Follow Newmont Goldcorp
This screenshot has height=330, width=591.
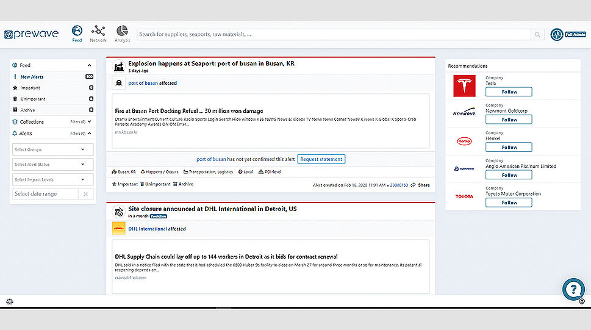coord(509,120)
